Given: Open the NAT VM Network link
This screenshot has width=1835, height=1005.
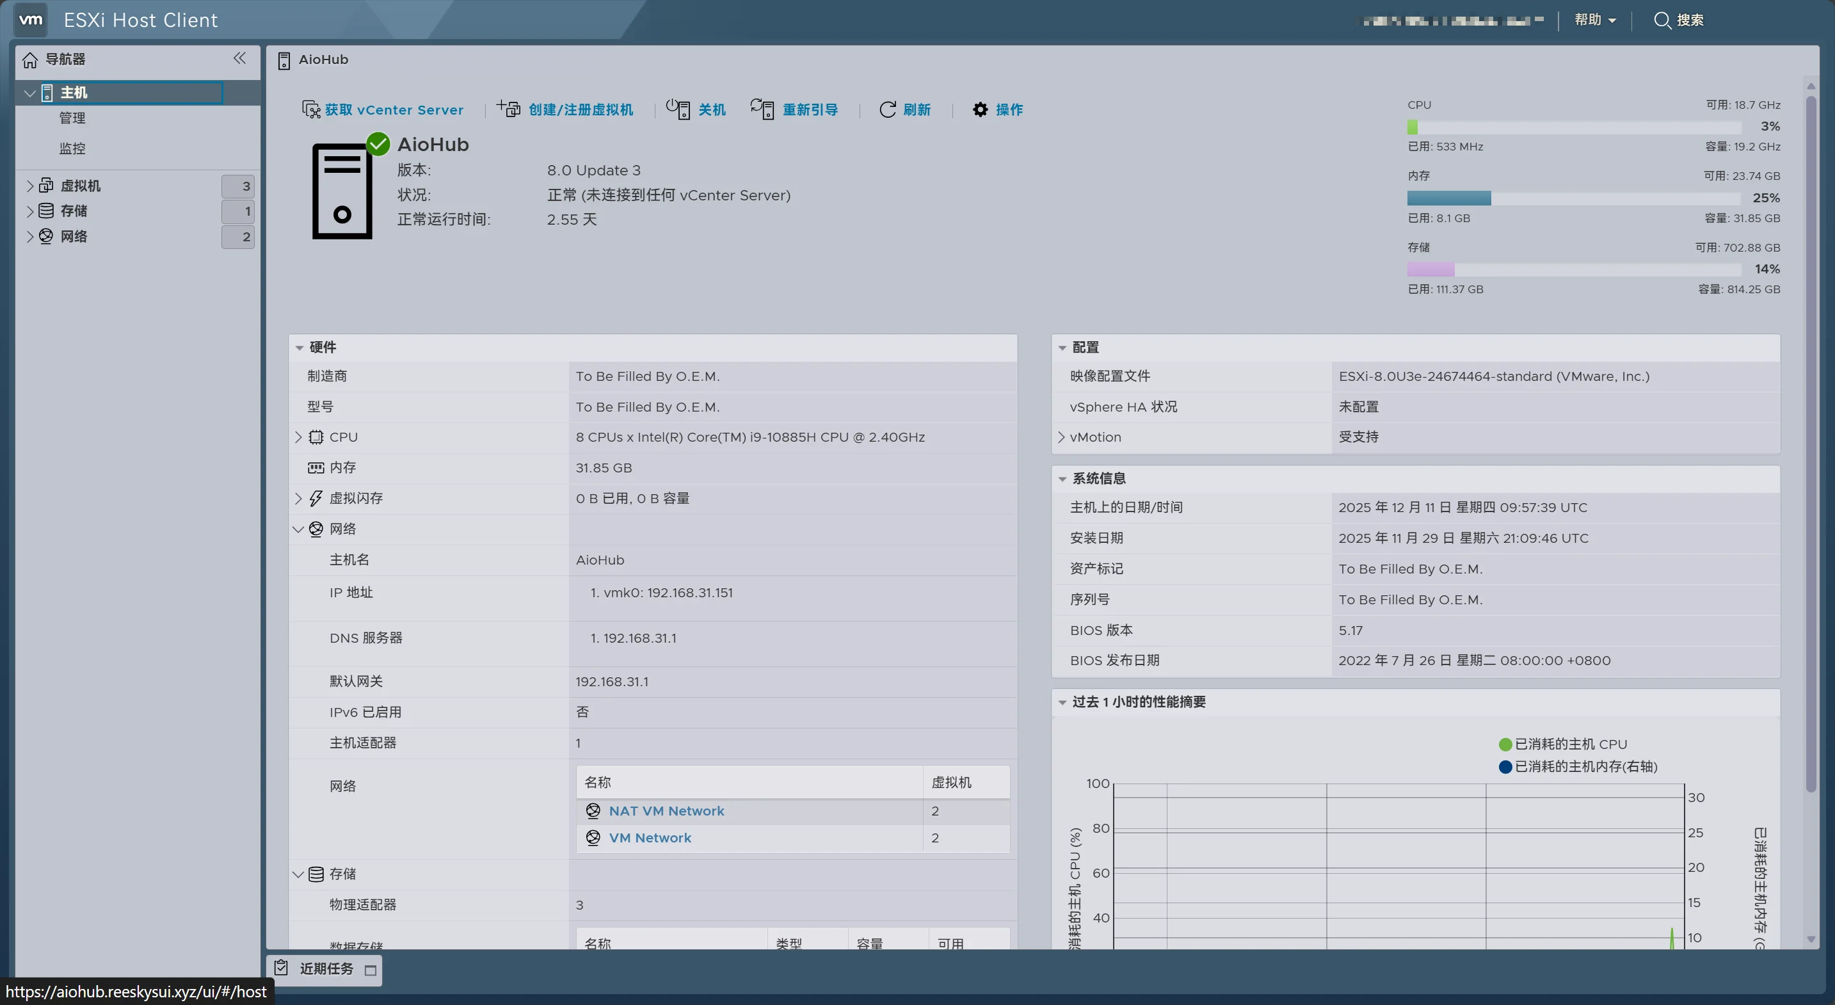Looking at the screenshot, I should click(666, 810).
